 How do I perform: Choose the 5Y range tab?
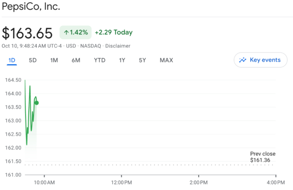(x=142, y=60)
